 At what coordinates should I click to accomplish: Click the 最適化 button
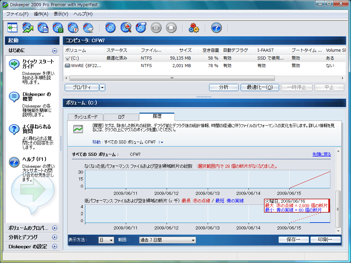tap(260, 87)
